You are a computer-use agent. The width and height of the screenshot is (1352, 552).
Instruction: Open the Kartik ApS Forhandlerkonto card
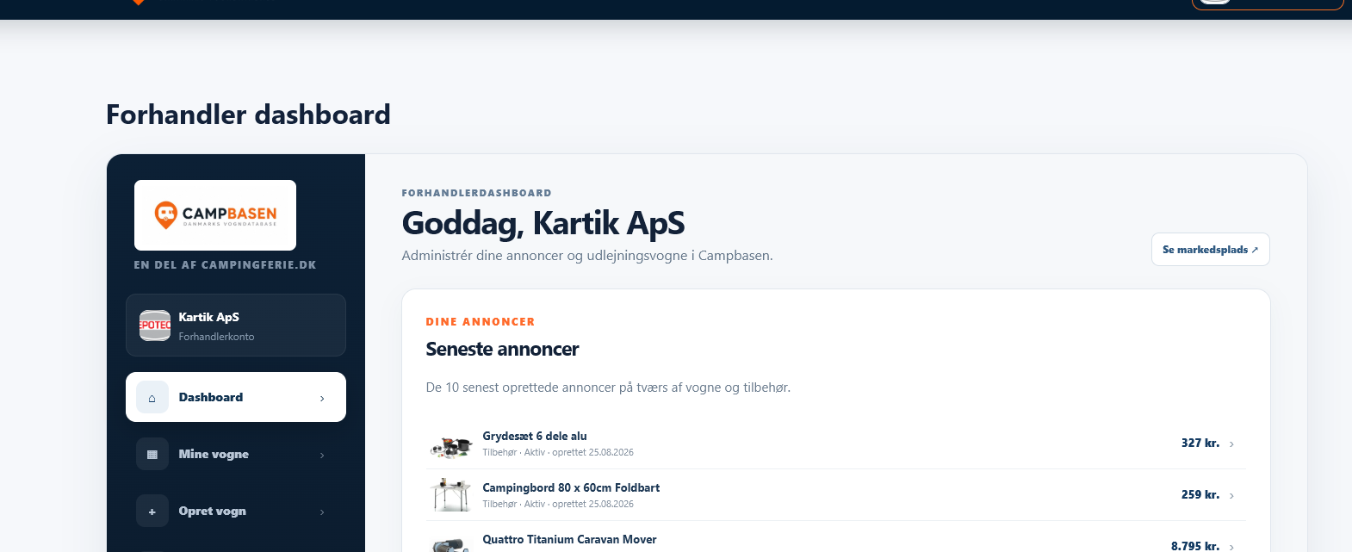pos(236,326)
